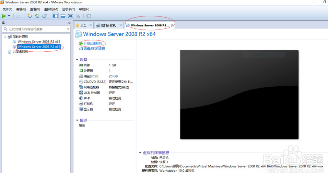Viewport: 328px width, 173px height.
Task: Click the 内存 memory device row
Action: 106,65
